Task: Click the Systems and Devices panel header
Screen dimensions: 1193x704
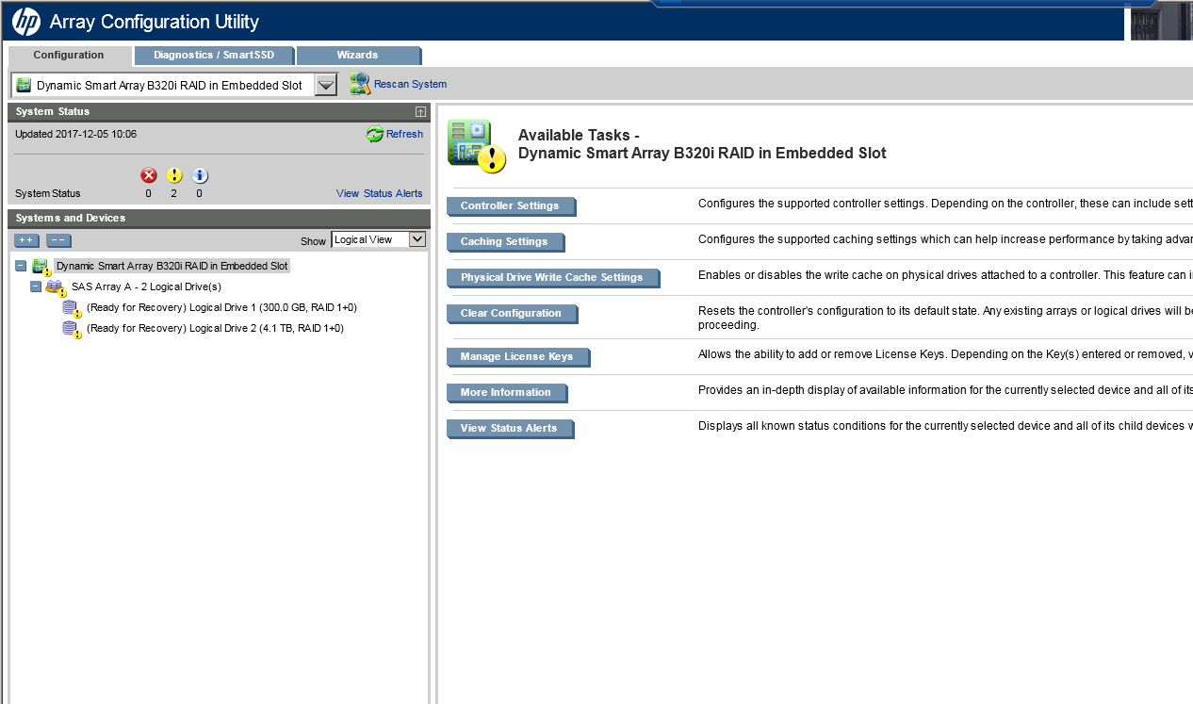Action: click(x=219, y=219)
